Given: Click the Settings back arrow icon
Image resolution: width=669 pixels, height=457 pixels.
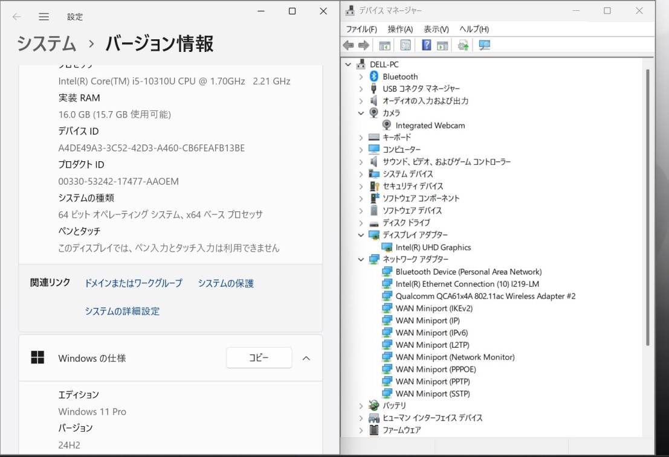Looking at the screenshot, I should (x=17, y=17).
